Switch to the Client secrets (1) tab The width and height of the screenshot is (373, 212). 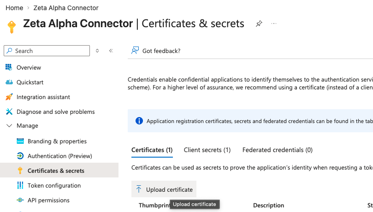207,150
